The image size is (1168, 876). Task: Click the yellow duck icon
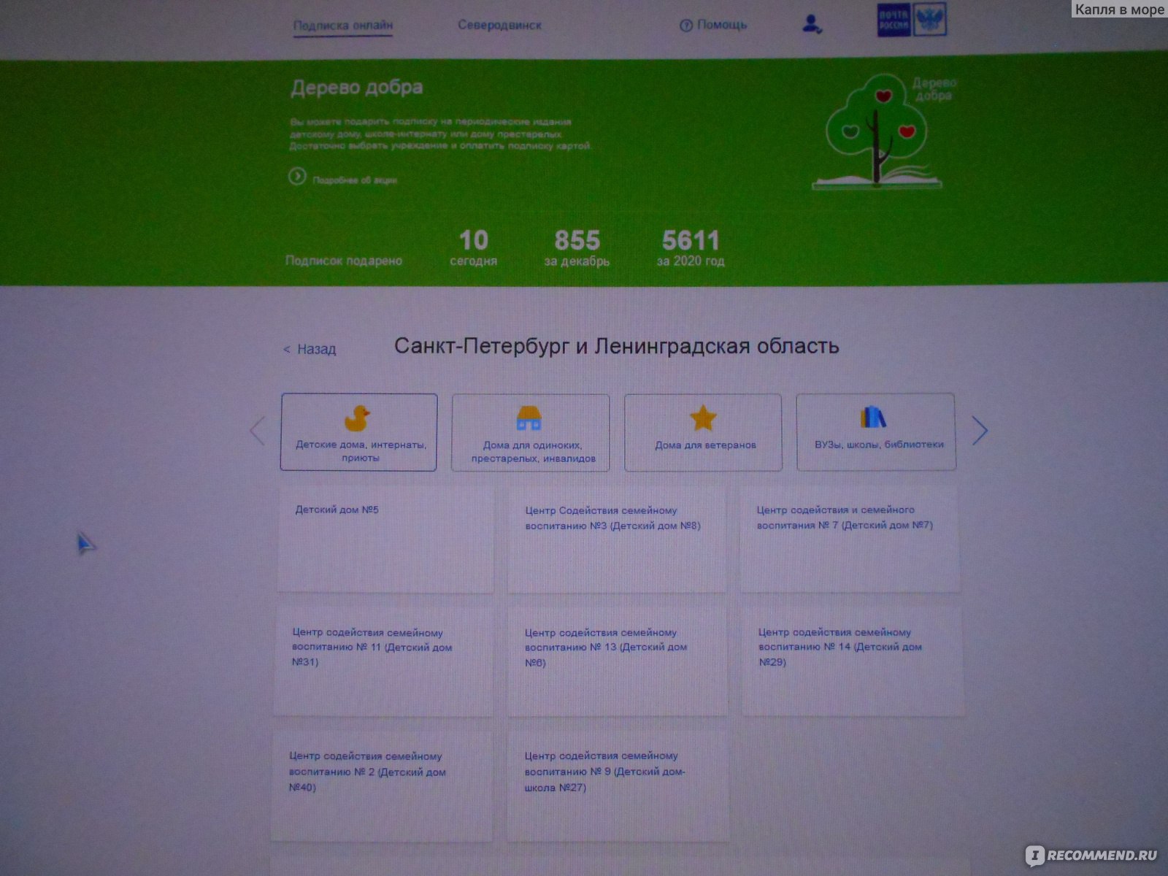[x=357, y=418]
